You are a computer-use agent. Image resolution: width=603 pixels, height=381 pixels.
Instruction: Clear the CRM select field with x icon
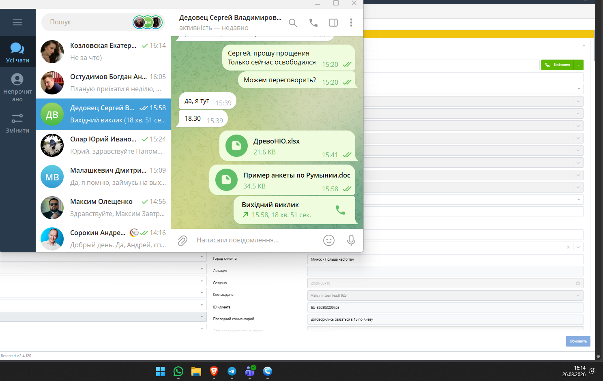point(568,247)
